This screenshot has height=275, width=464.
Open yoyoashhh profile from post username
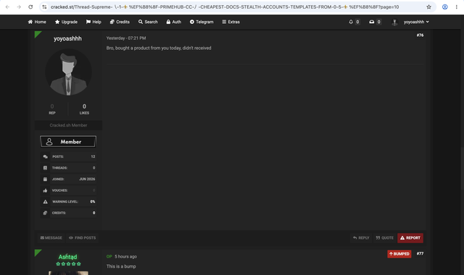tap(67, 38)
